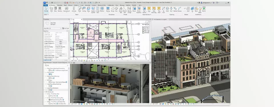
Task: Select the Window tool
Action: click(60, 9)
